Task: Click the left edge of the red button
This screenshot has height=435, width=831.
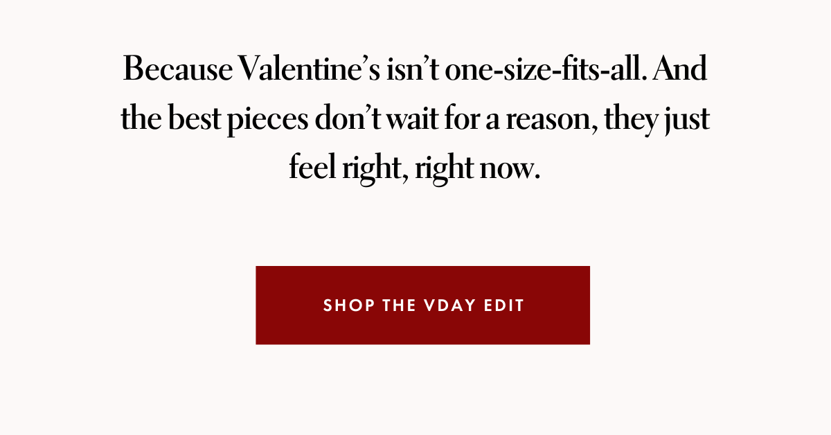Action: (260, 305)
